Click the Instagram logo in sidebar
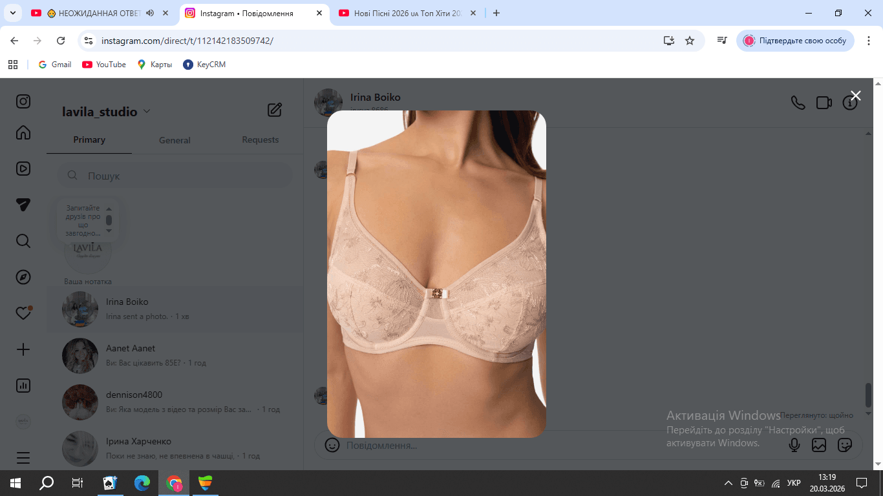The height and width of the screenshot is (496, 883). pyautogui.click(x=23, y=101)
